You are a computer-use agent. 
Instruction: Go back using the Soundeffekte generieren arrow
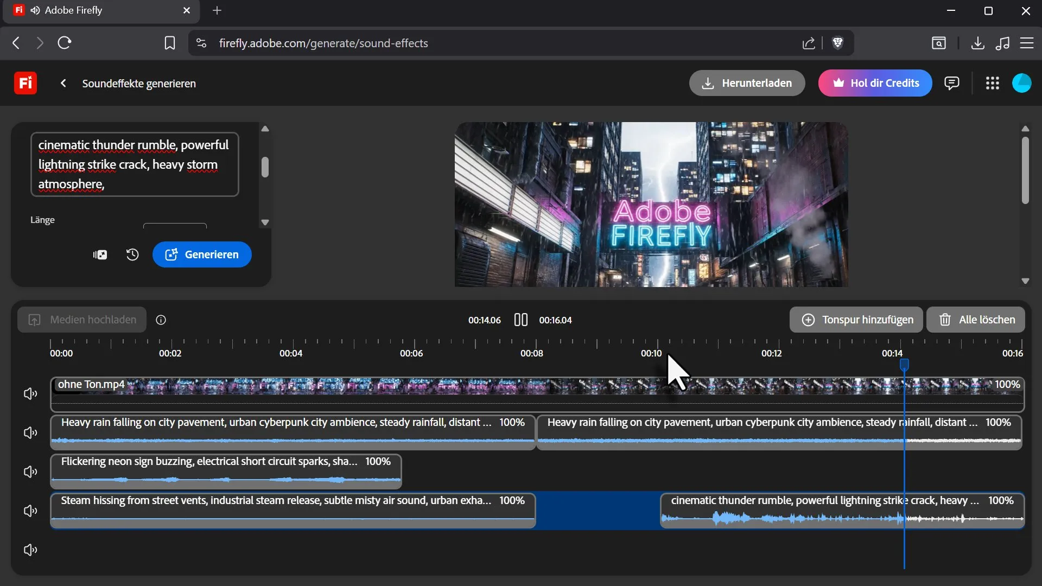[x=63, y=83]
